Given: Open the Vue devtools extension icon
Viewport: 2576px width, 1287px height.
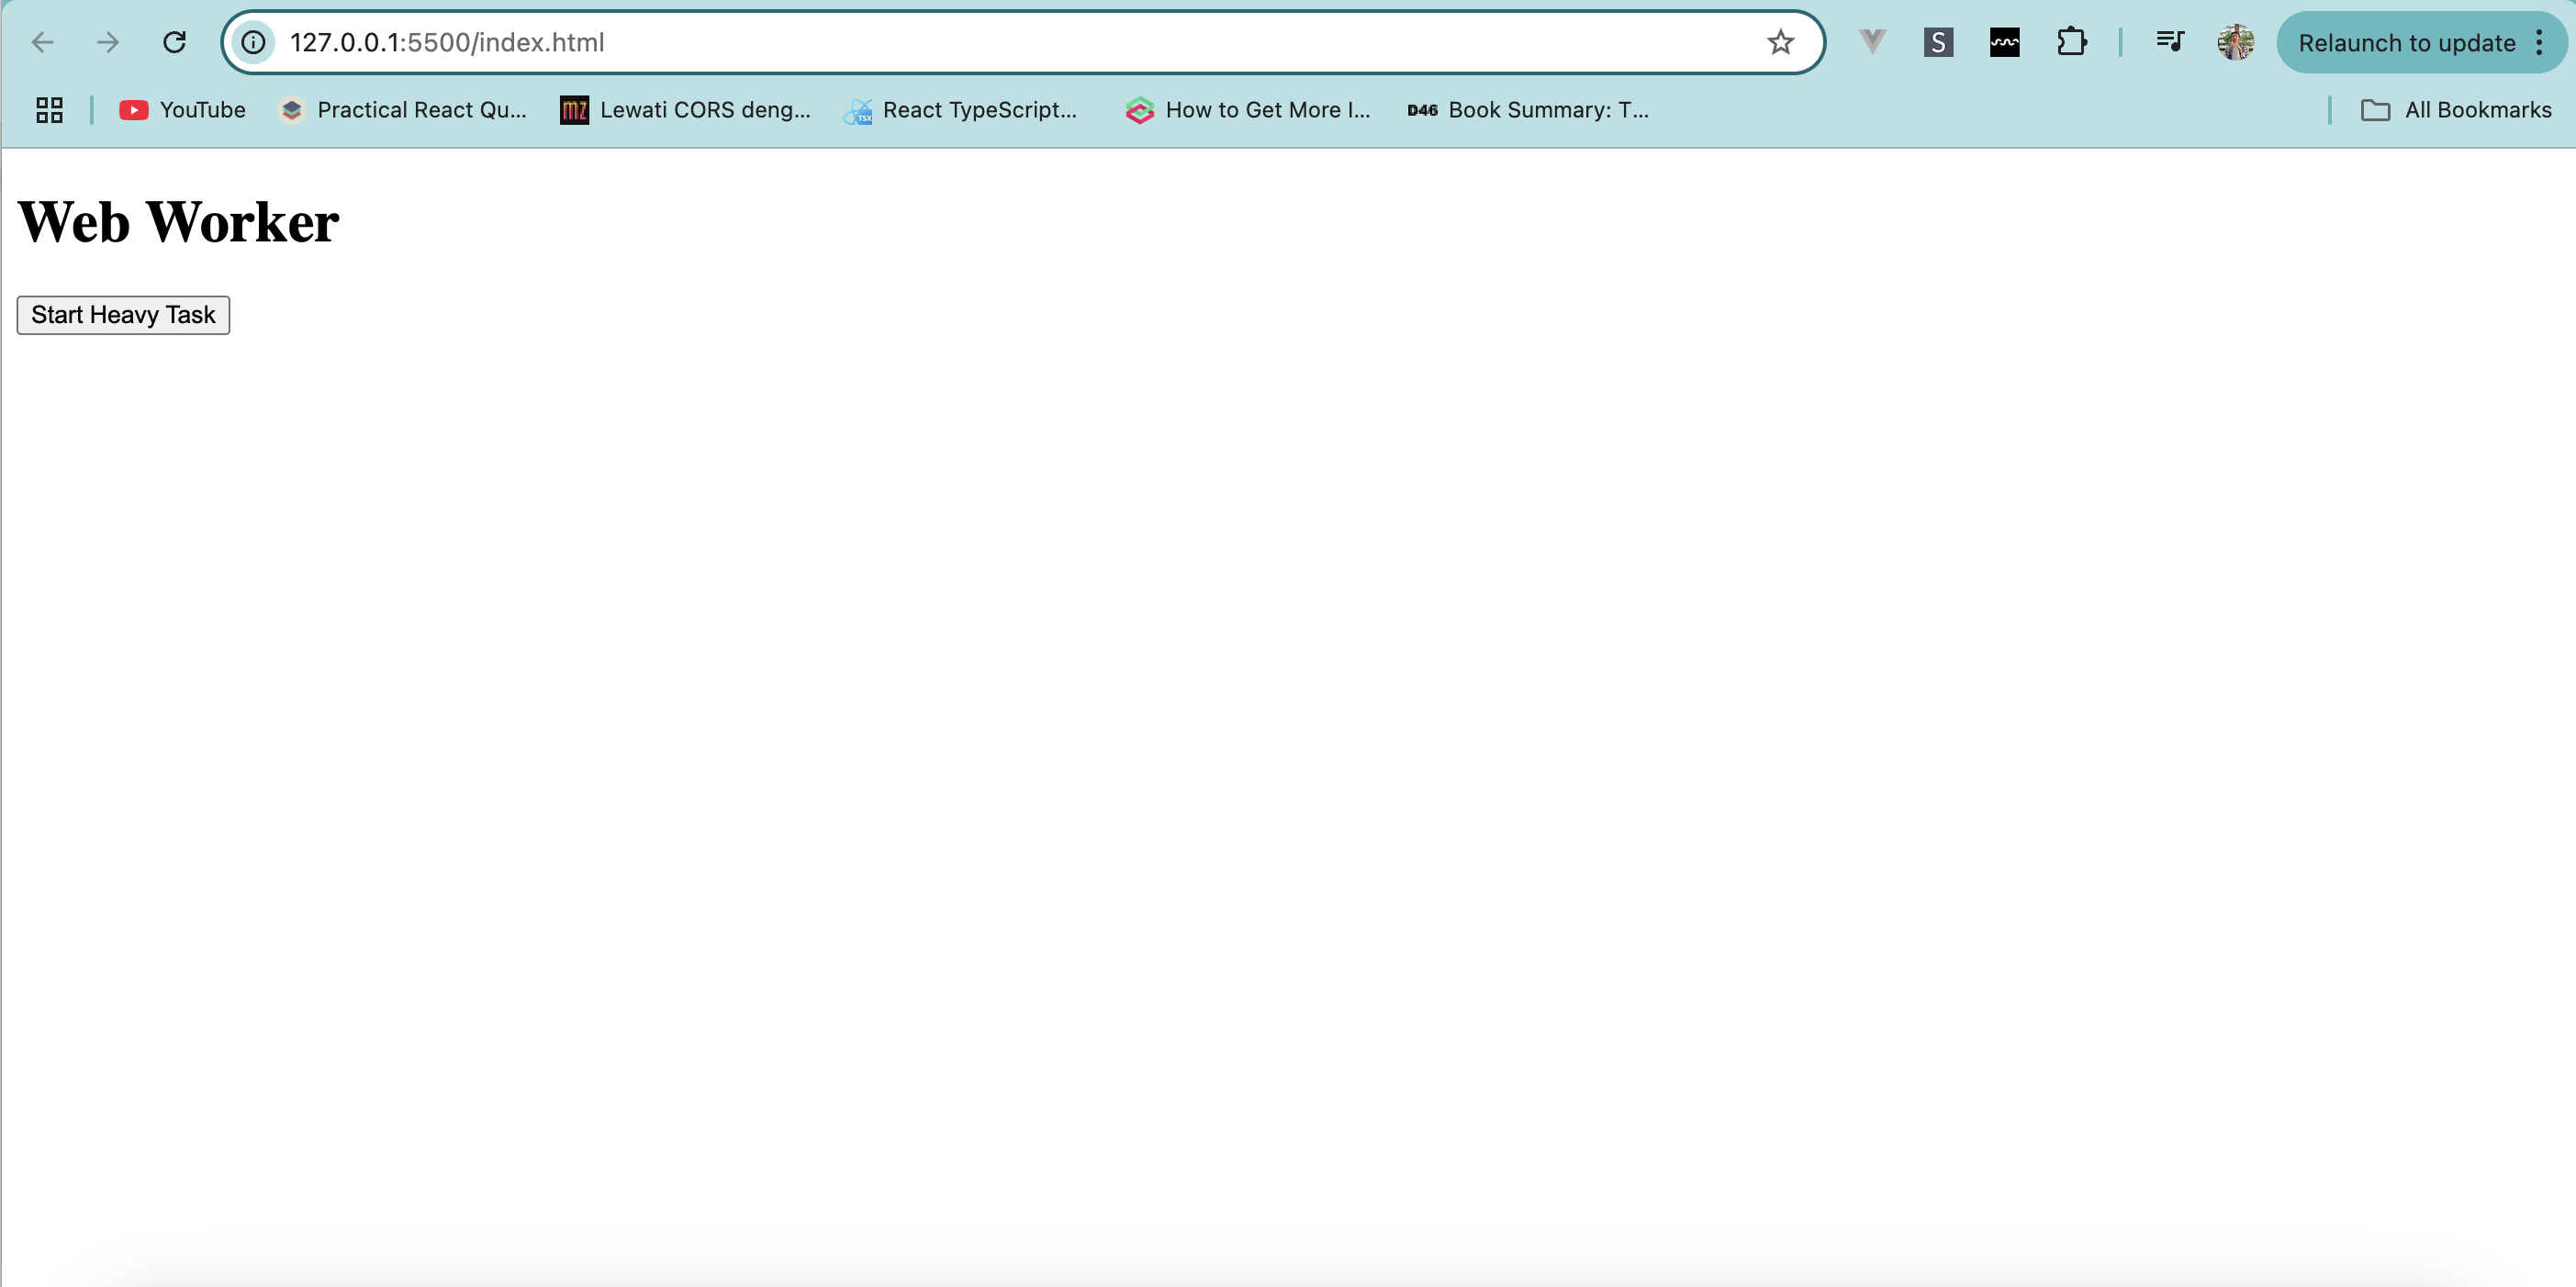Looking at the screenshot, I should [x=1872, y=42].
